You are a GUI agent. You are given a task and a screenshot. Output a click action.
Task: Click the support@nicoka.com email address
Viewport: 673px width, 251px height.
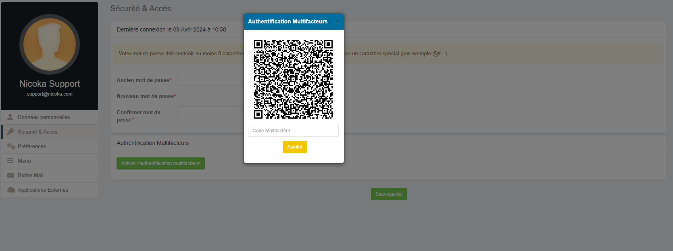(50, 94)
